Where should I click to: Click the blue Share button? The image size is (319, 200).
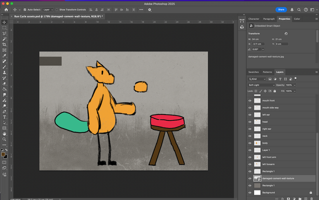tap(281, 10)
